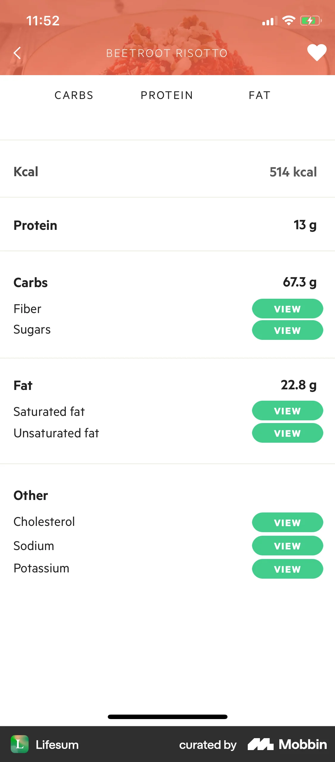Reveal Saturated fat value
The height and width of the screenshot is (762, 335).
pyautogui.click(x=287, y=411)
